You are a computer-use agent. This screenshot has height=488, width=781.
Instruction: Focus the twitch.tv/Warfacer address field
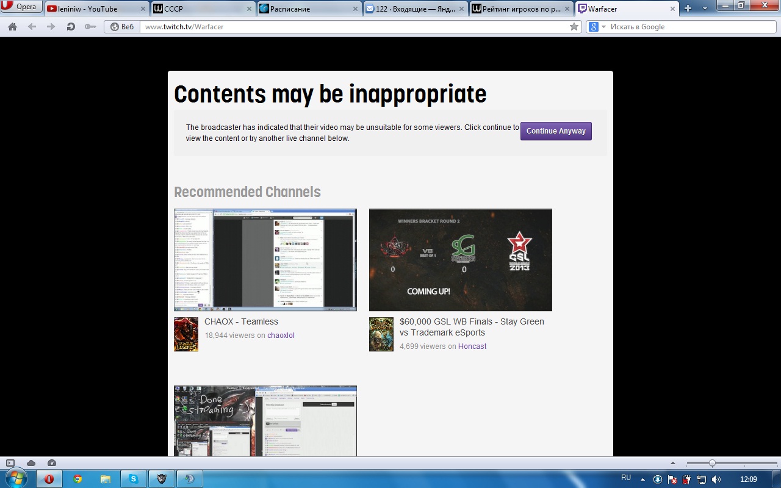point(354,27)
